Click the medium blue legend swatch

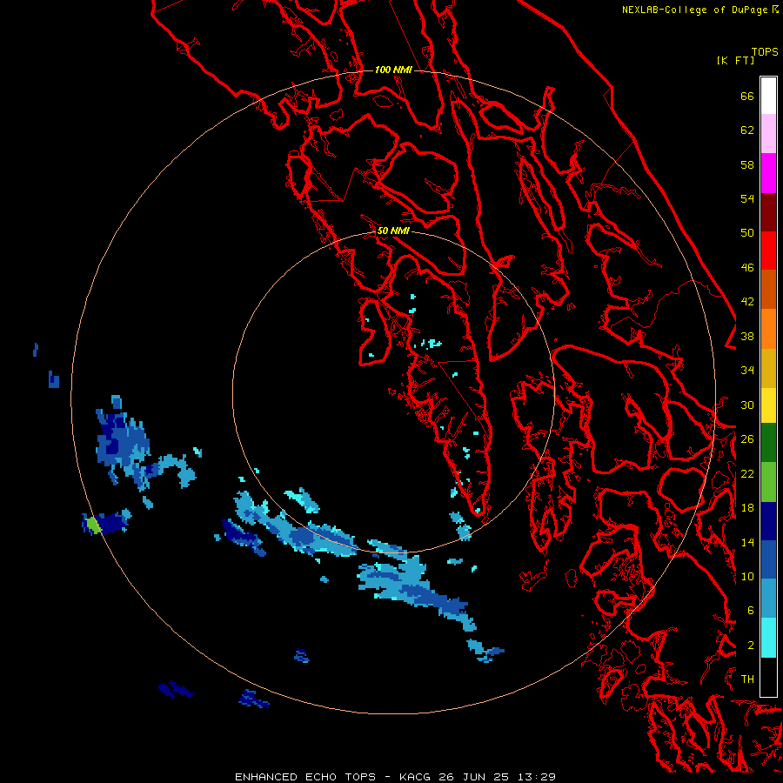[768, 559]
